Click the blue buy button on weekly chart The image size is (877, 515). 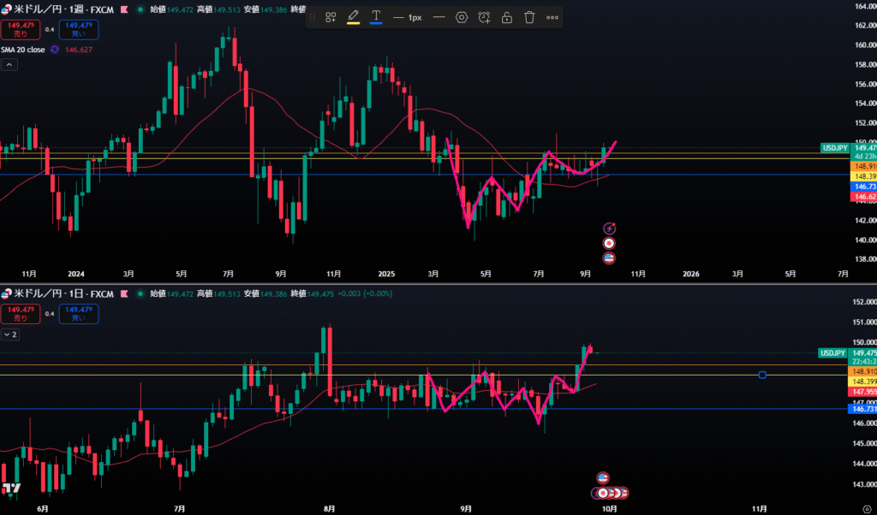[x=81, y=31]
